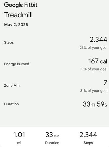Click the Google Fitbit title
The image size is (109, 147).
point(21,5)
